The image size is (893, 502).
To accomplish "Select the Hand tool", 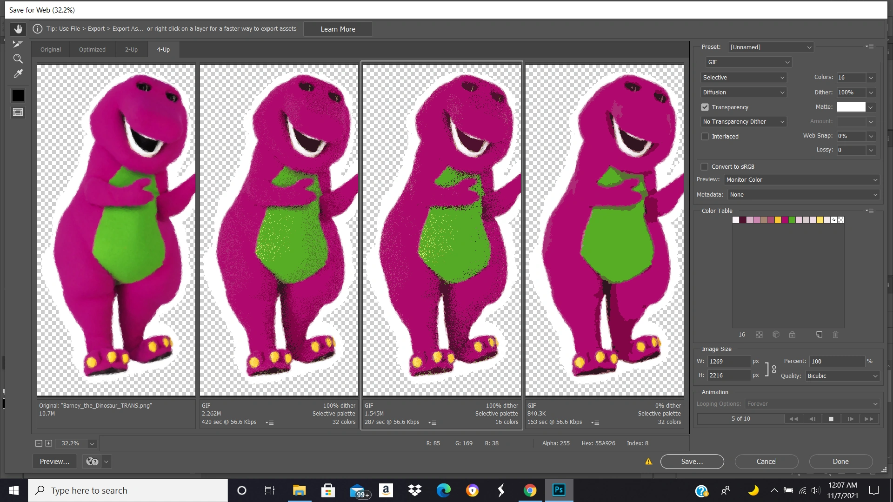I will (x=18, y=28).
